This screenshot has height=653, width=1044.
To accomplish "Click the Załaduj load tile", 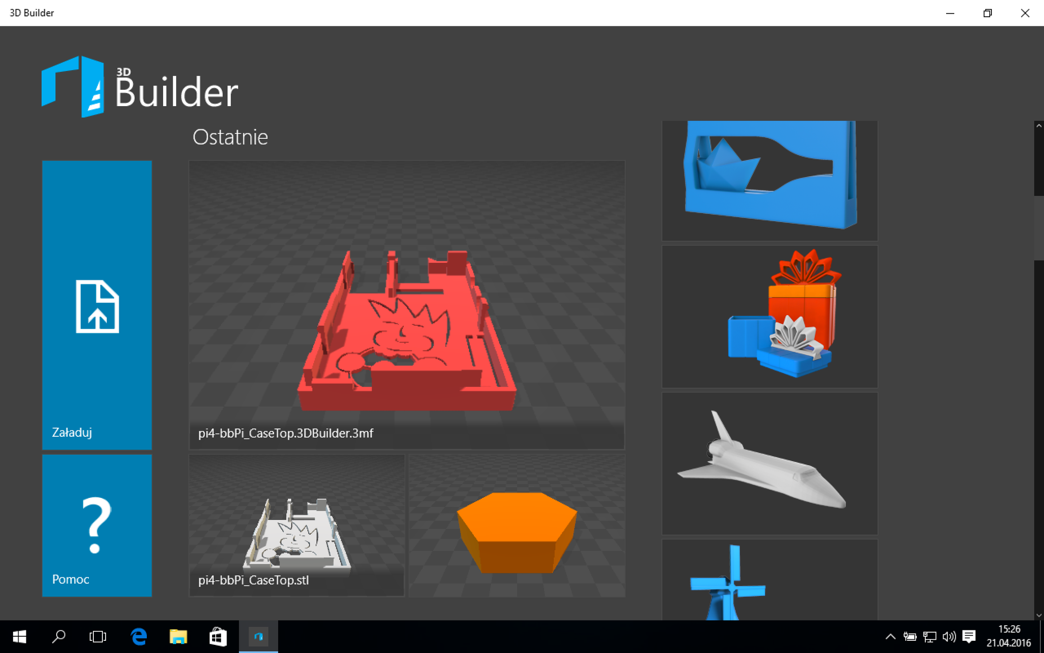I will point(97,305).
